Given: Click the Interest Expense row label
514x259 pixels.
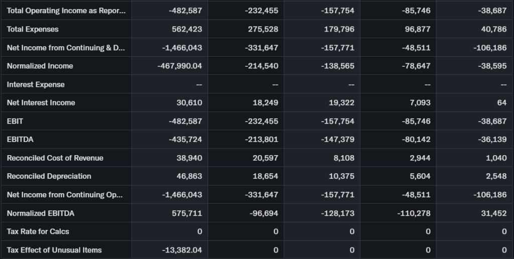Looking at the screenshot, I should (36, 84).
